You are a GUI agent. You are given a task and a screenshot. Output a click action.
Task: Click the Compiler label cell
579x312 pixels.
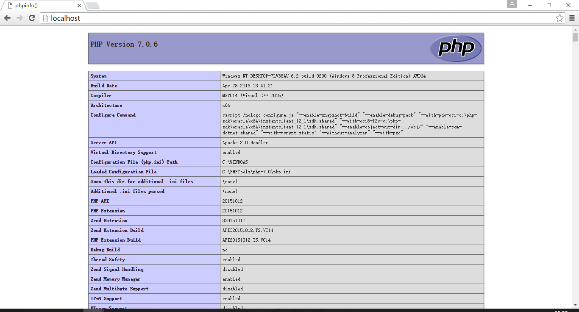coord(154,95)
